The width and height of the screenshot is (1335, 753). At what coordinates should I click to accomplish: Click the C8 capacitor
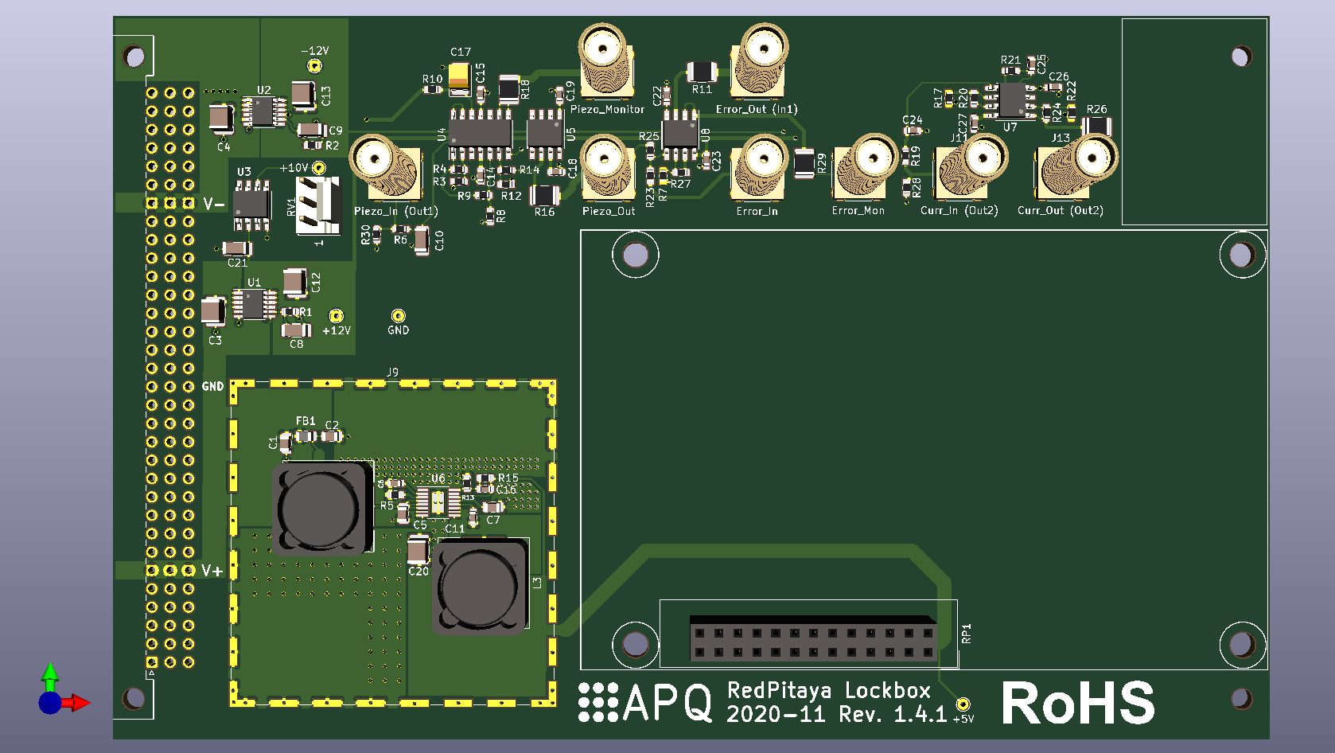tap(296, 330)
